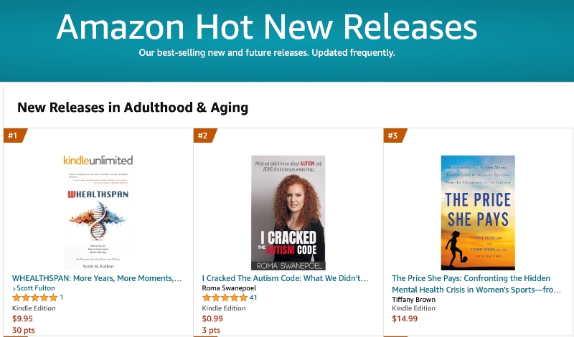Viewport: 574px width, 337px height.
Task: Open the 41 reviews count link
Action: pyautogui.click(x=253, y=298)
